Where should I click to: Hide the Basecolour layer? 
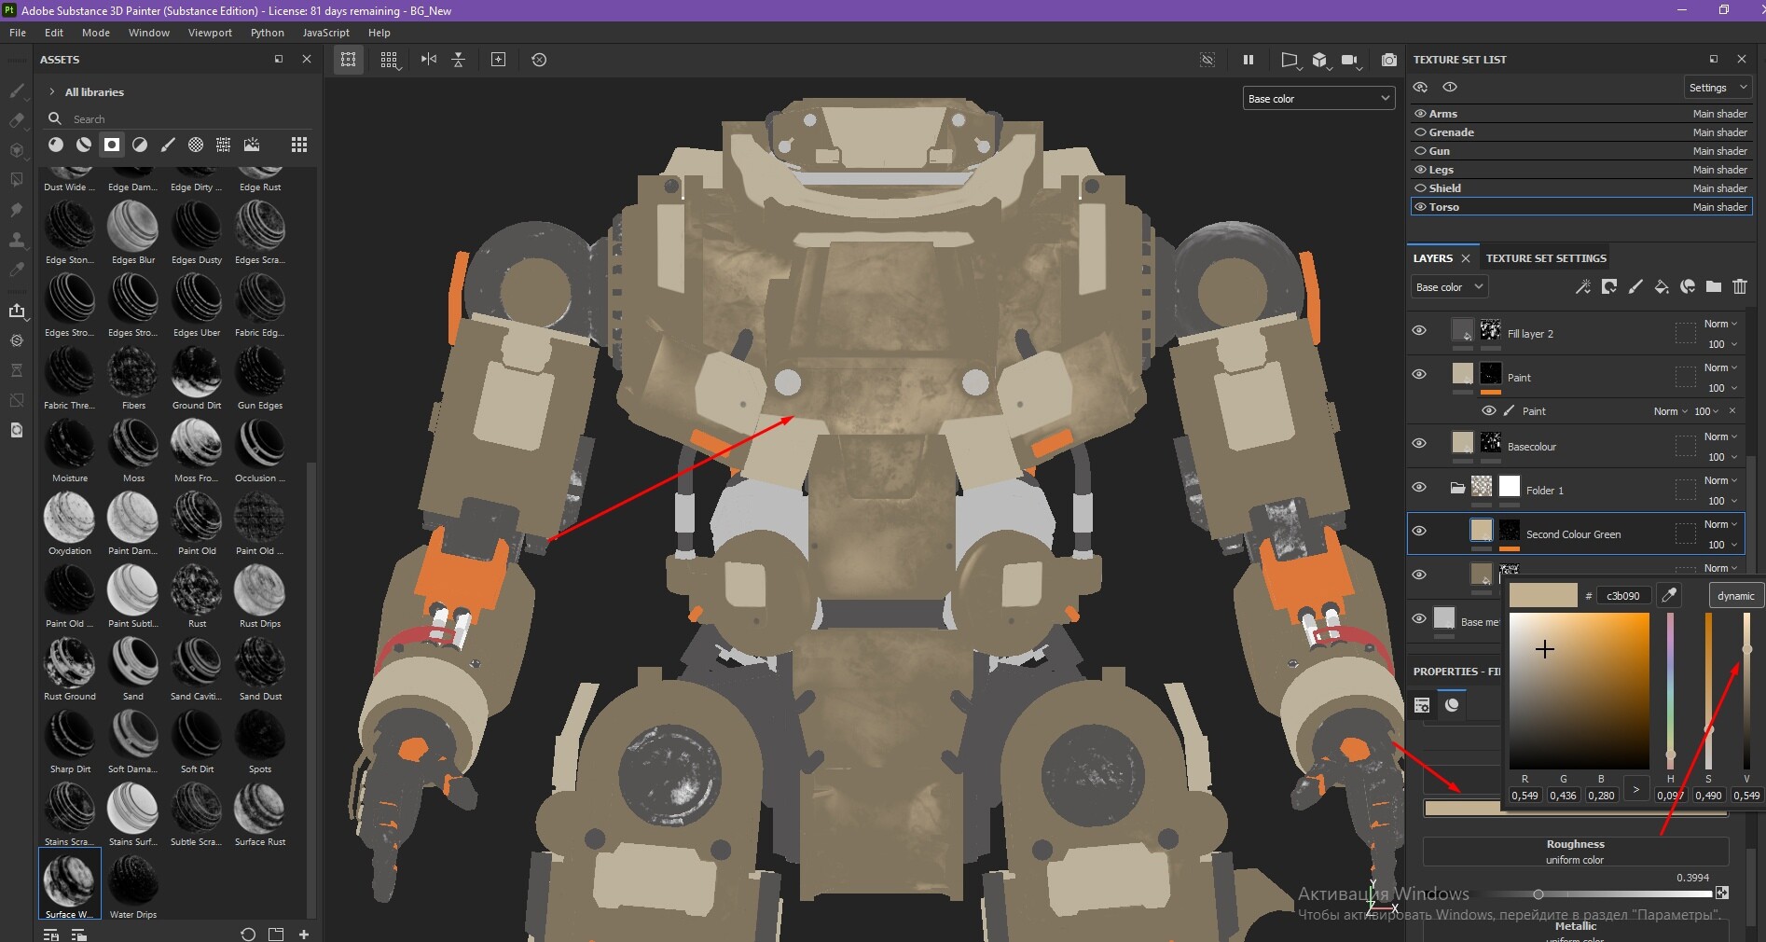1419,443
